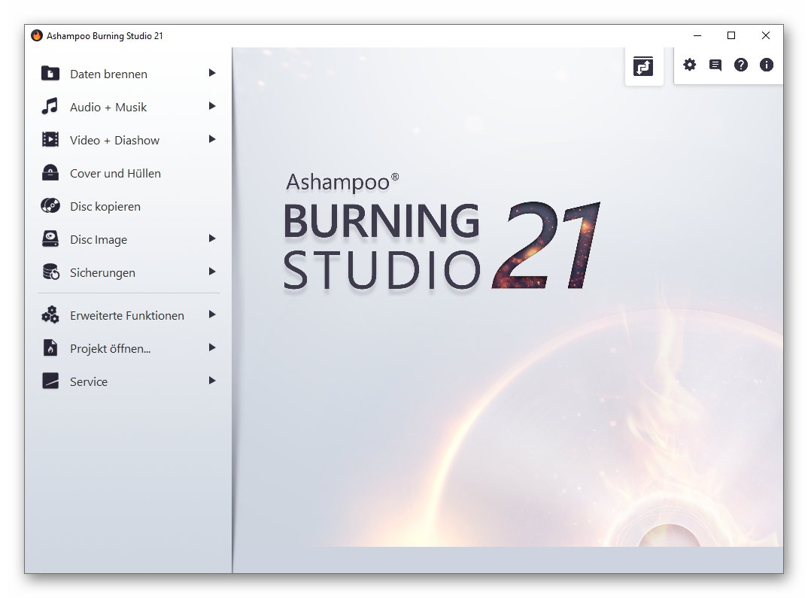Choose the Audio + Musik menu label
This screenshot has height=598, width=808.
(x=108, y=107)
